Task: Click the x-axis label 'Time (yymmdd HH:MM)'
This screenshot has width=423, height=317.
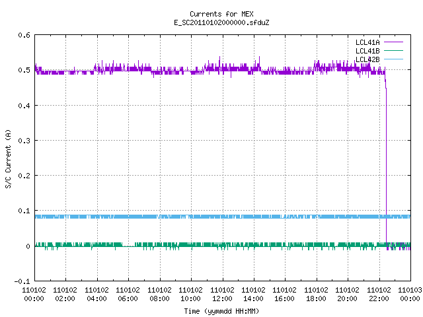Action: pos(221,311)
